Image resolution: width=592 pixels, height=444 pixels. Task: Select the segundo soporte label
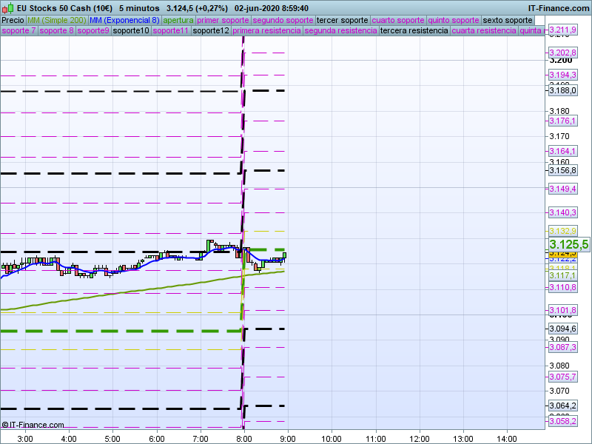tap(283, 20)
